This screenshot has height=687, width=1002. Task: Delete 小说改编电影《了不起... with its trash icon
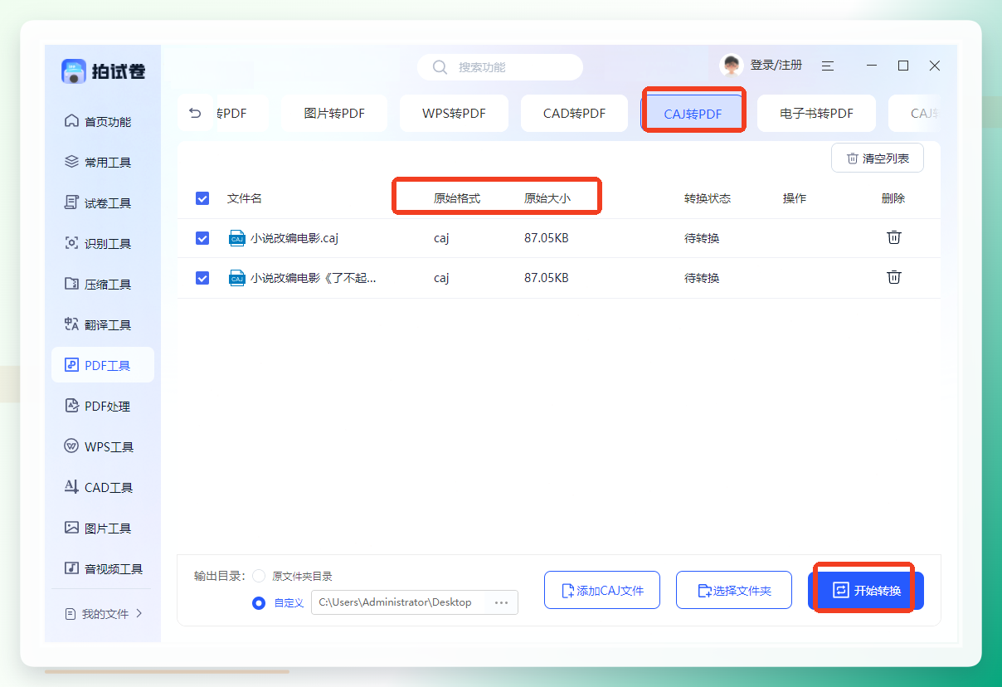point(894,277)
